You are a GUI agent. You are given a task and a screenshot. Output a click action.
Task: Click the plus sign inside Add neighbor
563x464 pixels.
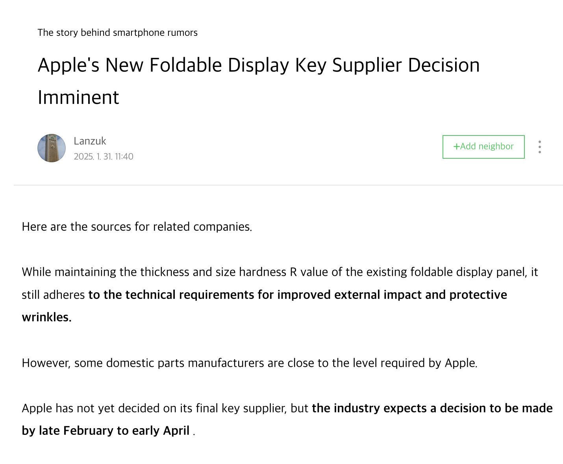click(456, 147)
